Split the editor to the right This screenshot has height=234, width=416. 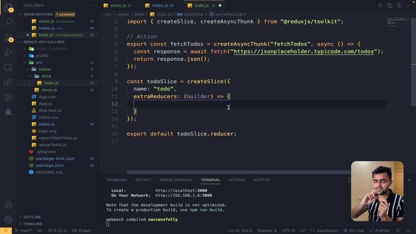[x=399, y=5]
